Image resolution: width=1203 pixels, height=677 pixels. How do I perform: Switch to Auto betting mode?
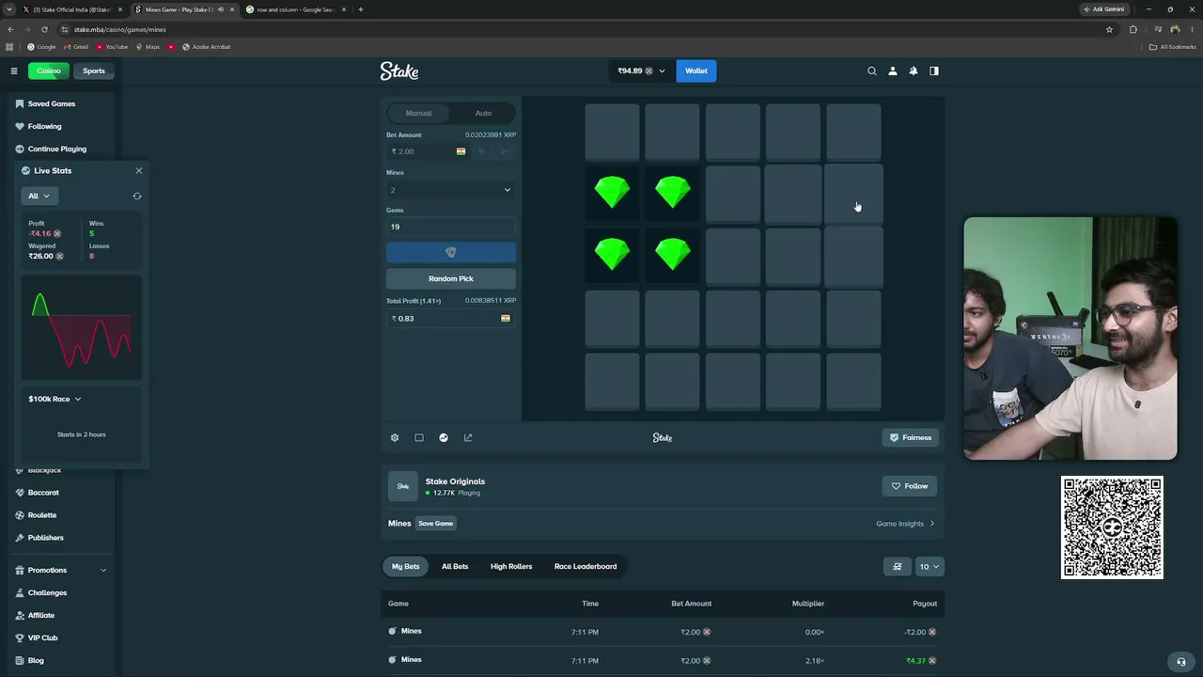pos(483,113)
